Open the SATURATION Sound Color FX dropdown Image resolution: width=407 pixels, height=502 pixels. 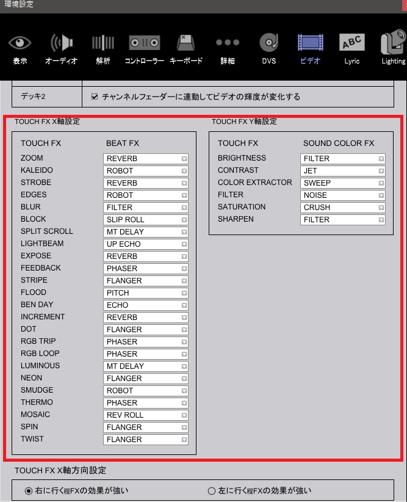tap(343, 207)
